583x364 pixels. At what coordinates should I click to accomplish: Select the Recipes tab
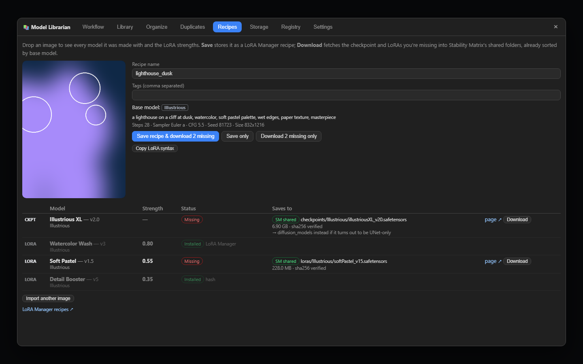point(228,27)
